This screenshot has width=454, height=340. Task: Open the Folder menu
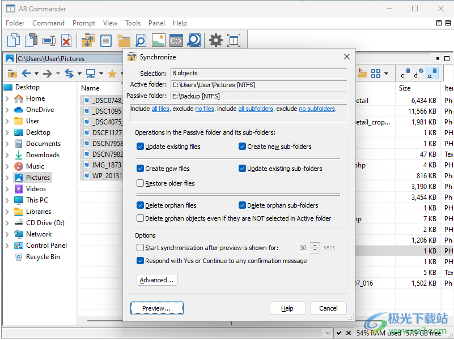coord(15,23)
